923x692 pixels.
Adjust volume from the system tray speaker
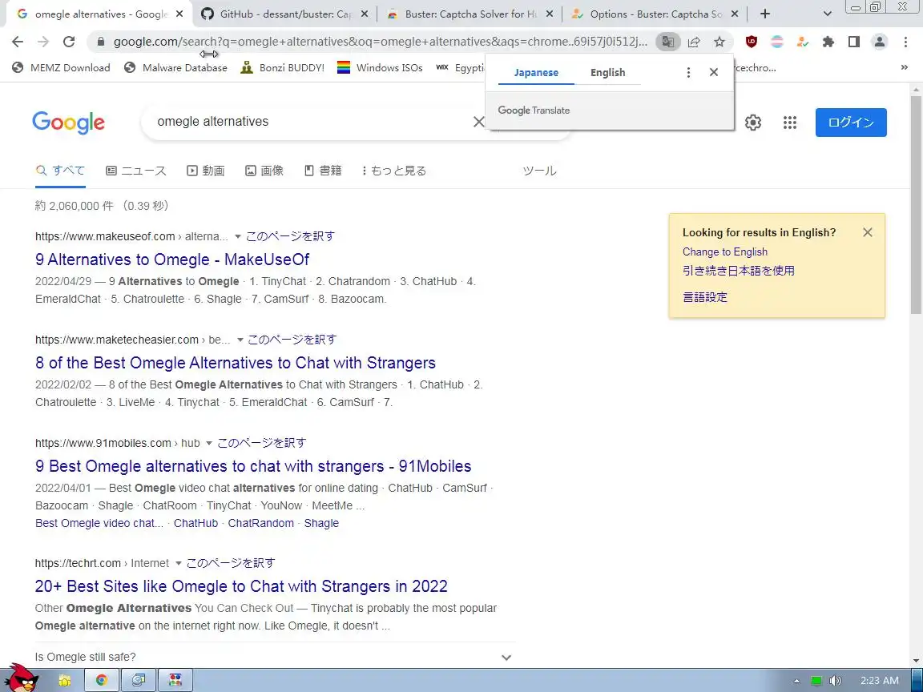[x=836, y=681]
